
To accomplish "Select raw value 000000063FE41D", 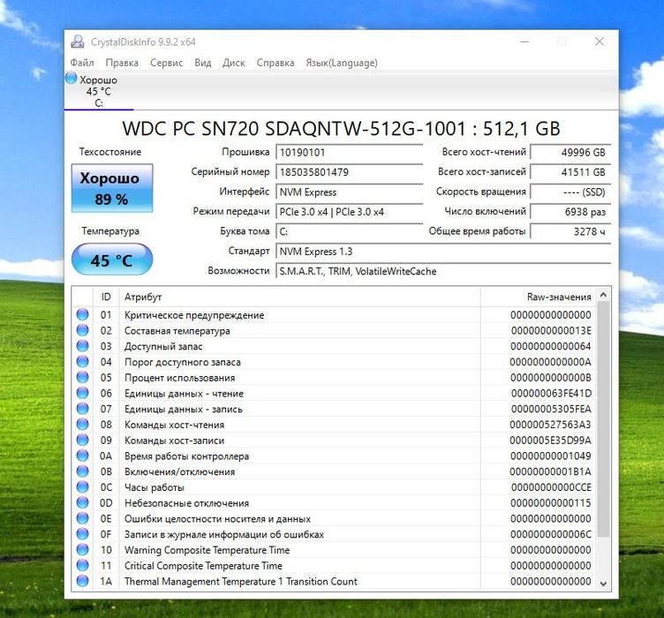I will pos(551,394).
